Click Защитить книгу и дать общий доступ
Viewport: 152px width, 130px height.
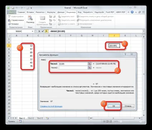95,16
